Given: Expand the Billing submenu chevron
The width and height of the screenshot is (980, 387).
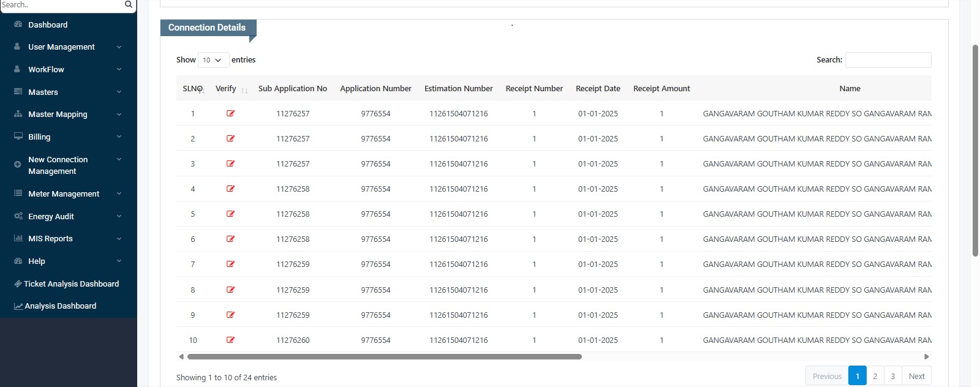Looking at the screenshot, I should pyautogui.click(x=119, y=137).
